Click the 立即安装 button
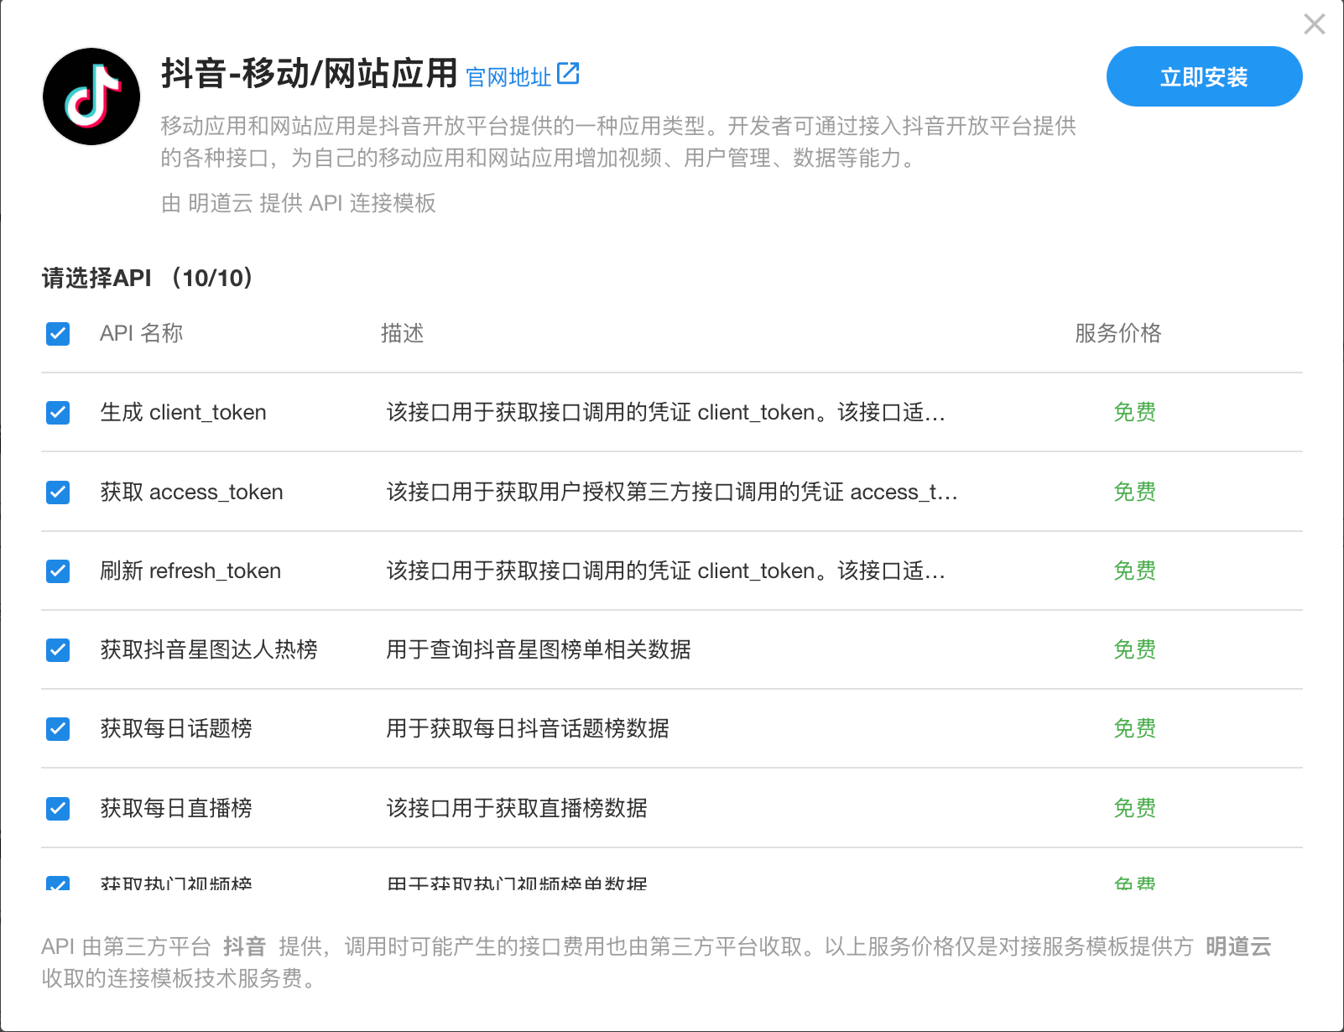Screen dimensions: 1344x1032 [1204, 76]
